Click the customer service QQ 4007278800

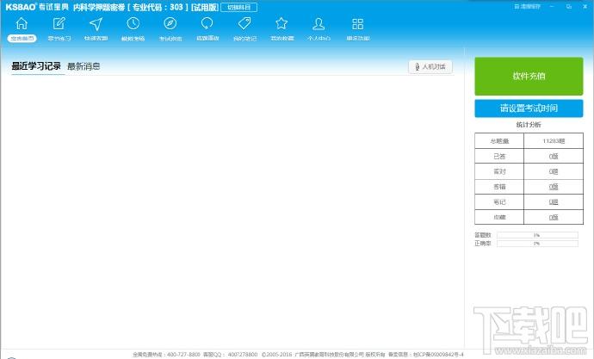243,355
